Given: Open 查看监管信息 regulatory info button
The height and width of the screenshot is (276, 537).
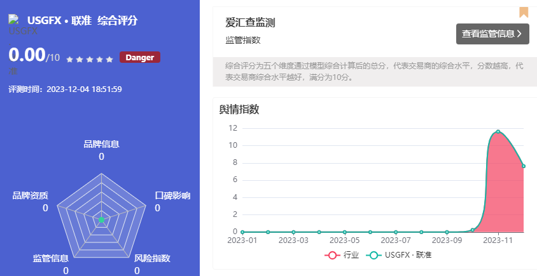Looking at the screenshot, I should pyautogui.click(x=492, y=34).
